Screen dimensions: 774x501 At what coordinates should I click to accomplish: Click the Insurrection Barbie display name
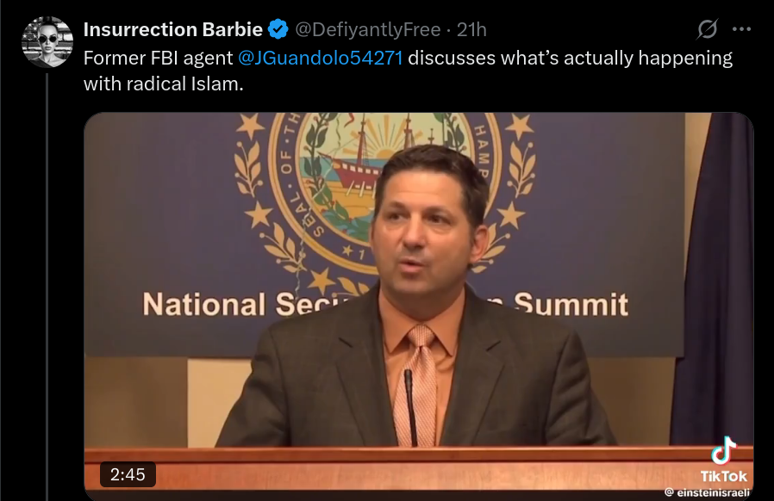172,29
